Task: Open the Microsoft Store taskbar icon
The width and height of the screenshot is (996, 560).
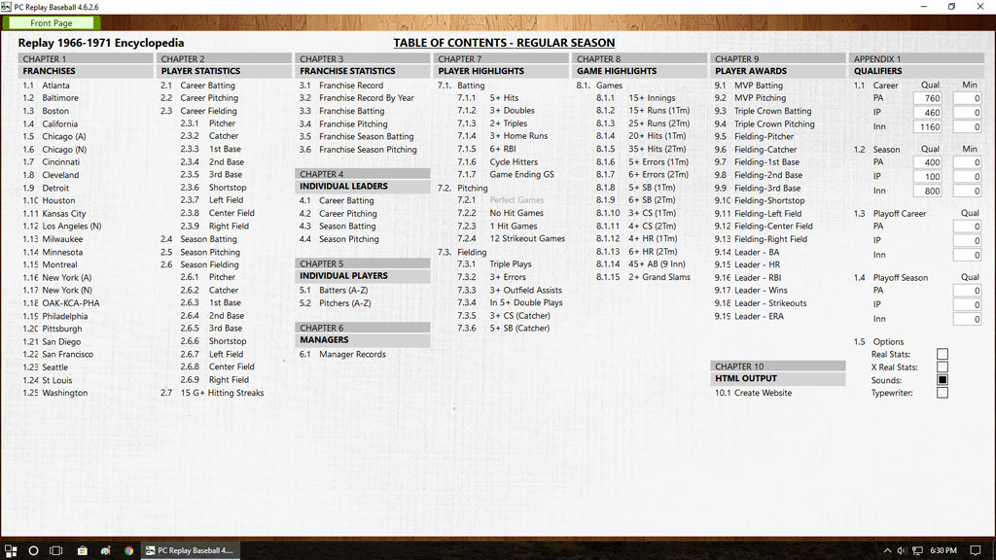Action: pyautogui.click(x=82, y=550)
